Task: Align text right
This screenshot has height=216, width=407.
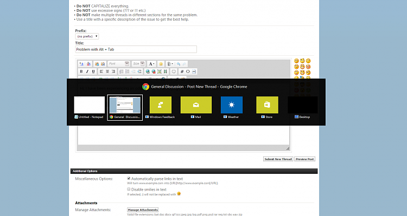Action: [113, 71]
